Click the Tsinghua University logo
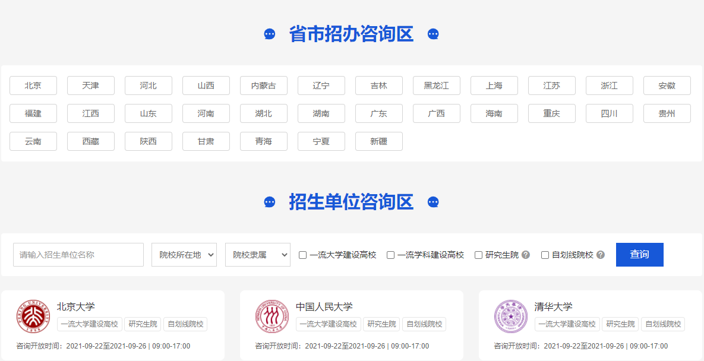The image size is (704, 361). [511, 316]
